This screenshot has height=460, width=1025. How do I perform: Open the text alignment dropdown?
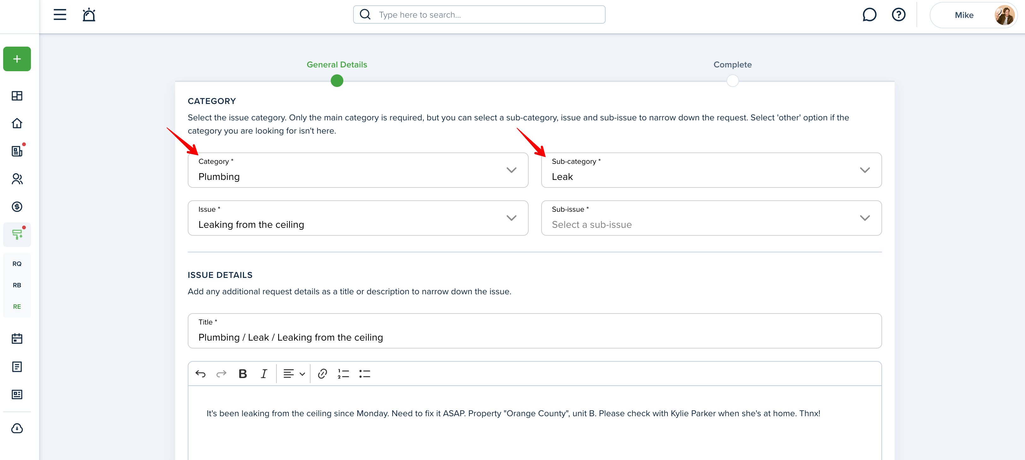tap(294, 373)
